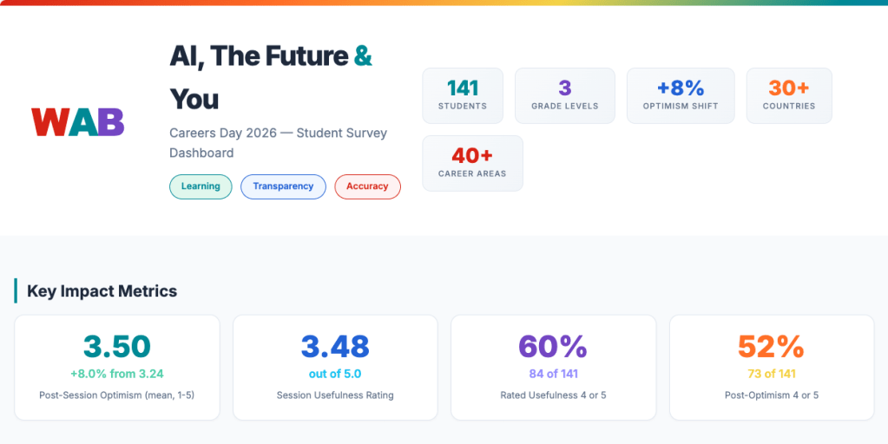Select the Learning tag pill
Image resolution: width=888 pixels, height=444 pixels.
(x=201, y=186)
